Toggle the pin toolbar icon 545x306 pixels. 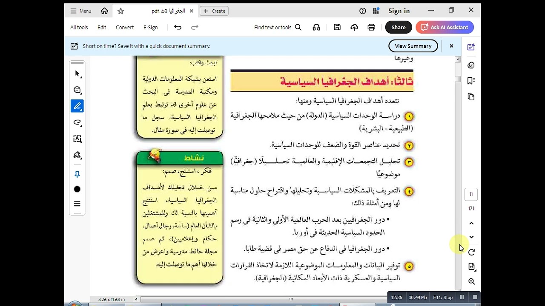point(77,175)
